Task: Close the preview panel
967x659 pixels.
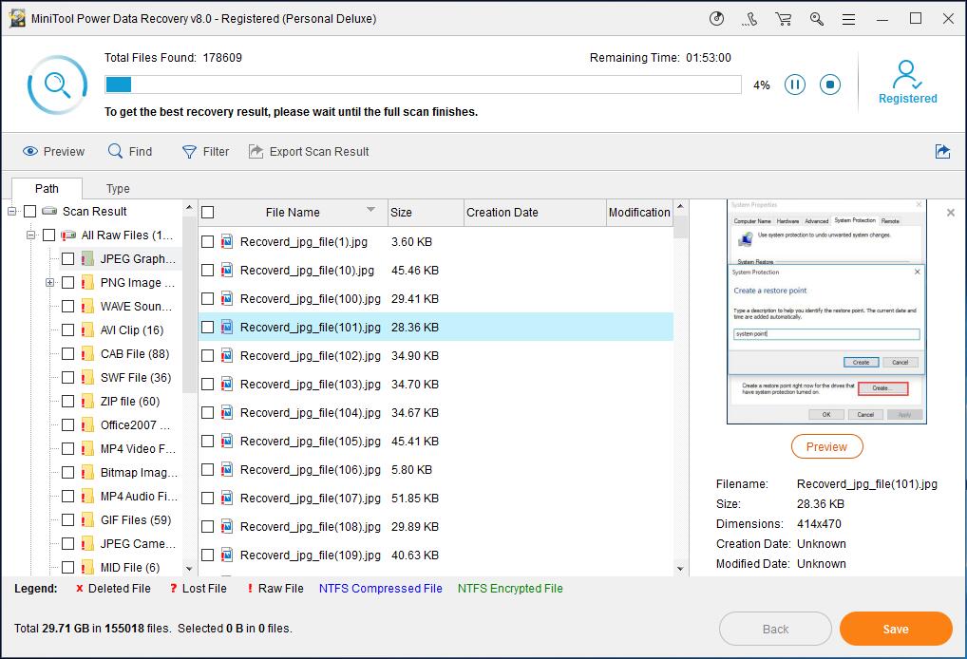Action: point(950,213)
